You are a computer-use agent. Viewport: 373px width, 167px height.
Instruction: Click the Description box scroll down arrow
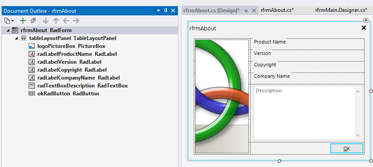(358, 135)
